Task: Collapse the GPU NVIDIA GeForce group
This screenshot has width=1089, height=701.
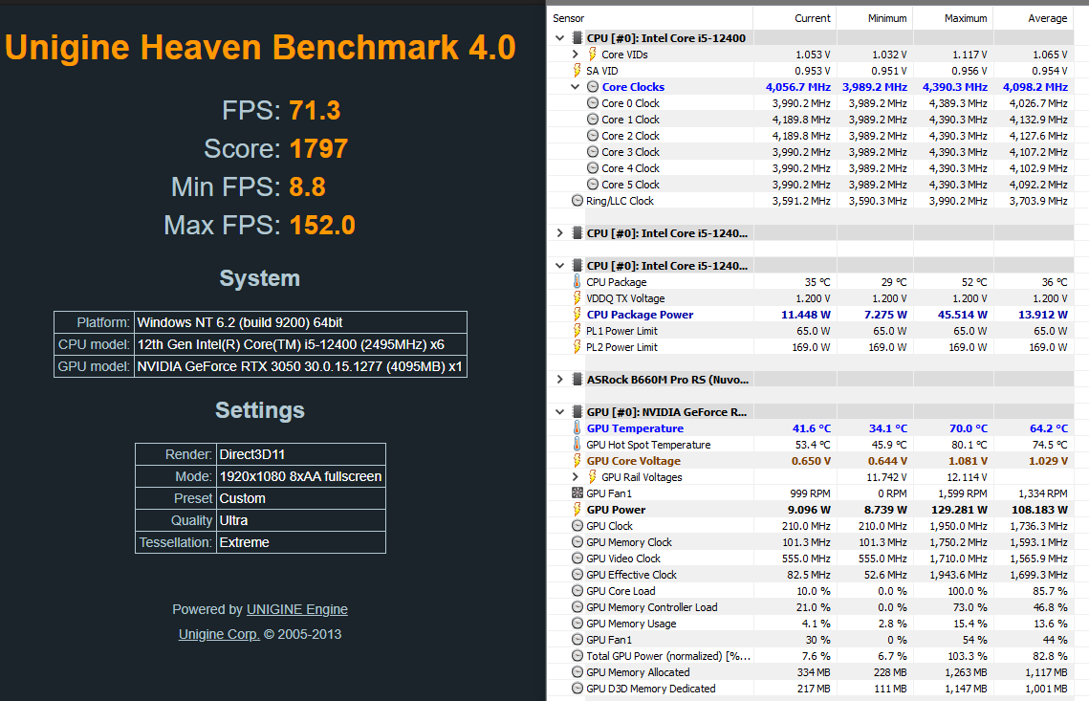Action: click(x=559, y=412)
